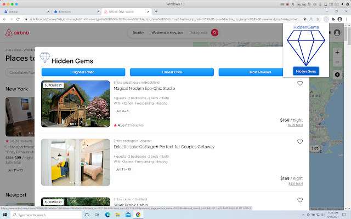Click the Hidden Gems extension popup button
The image size is (351, 219).
click(306, 71)
